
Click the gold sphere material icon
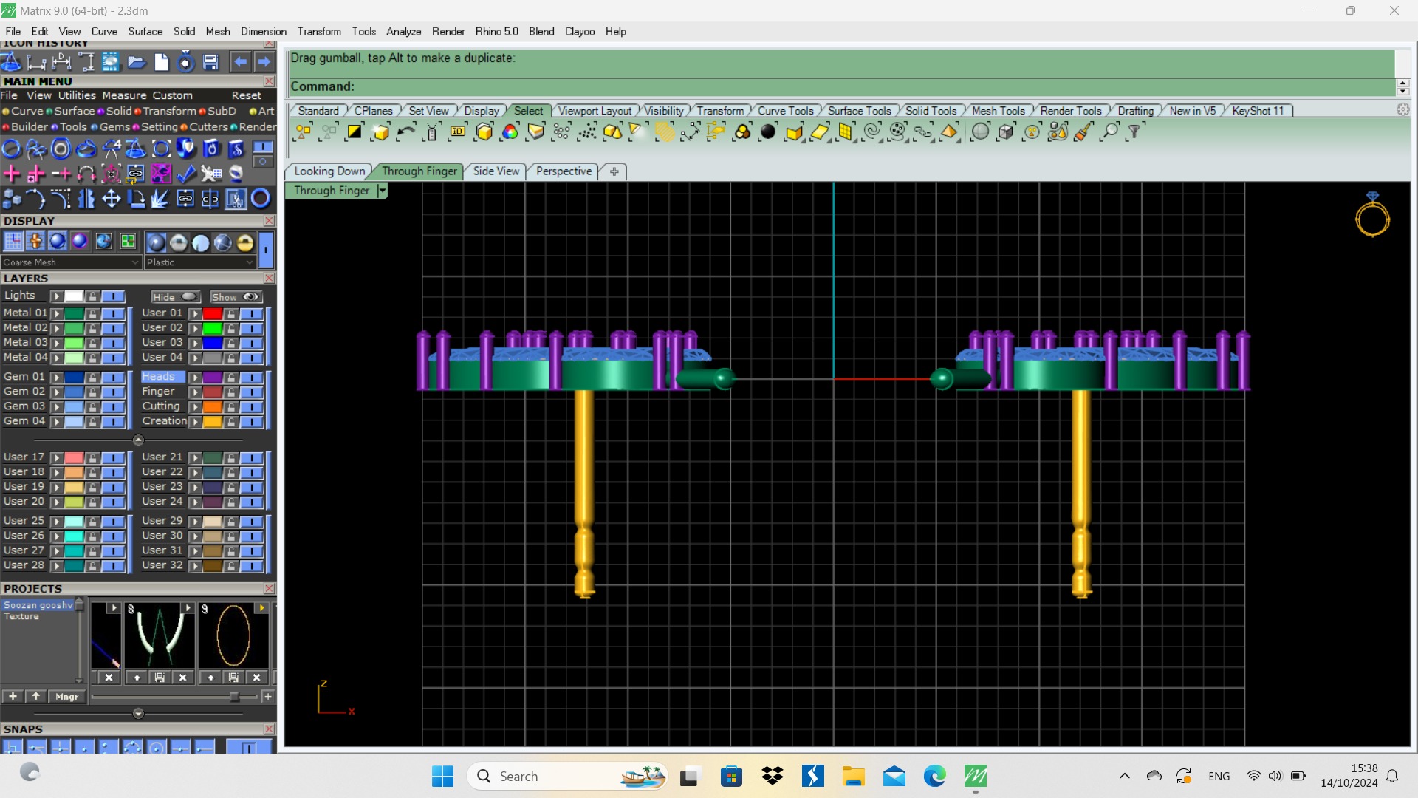tap(244, 242)
